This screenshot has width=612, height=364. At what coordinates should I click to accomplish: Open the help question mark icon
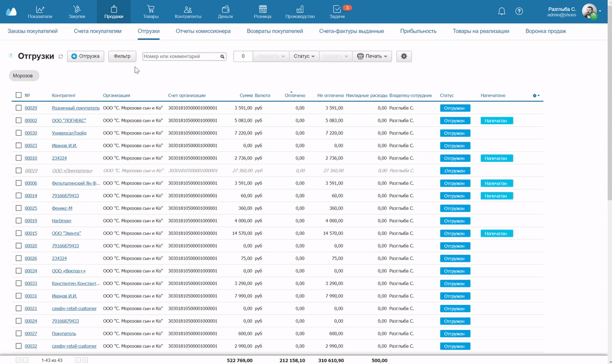pyautogui.click(x=519, y=11)
